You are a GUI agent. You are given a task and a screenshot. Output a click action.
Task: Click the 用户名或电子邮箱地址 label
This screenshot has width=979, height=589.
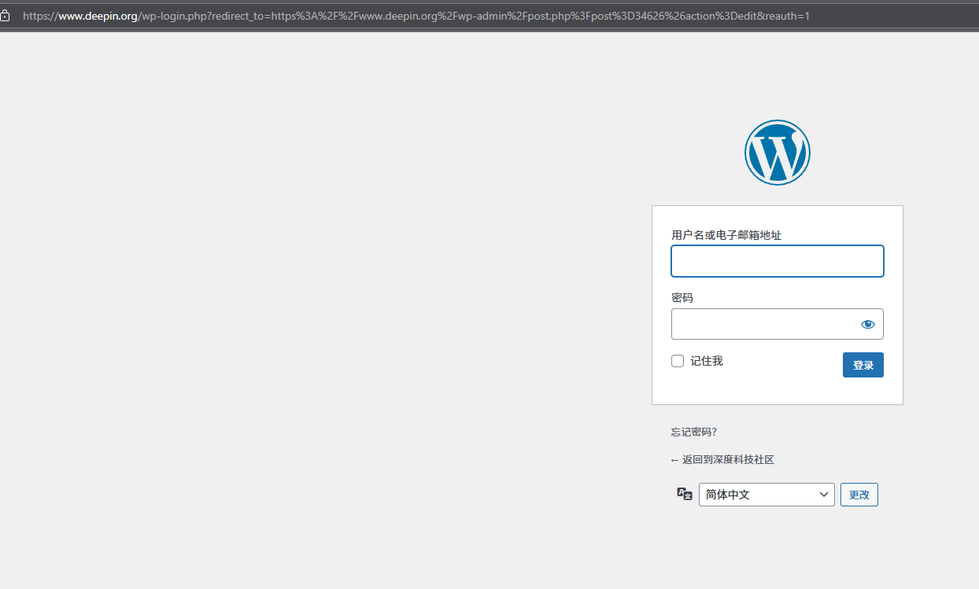click(x=726, y=235)
